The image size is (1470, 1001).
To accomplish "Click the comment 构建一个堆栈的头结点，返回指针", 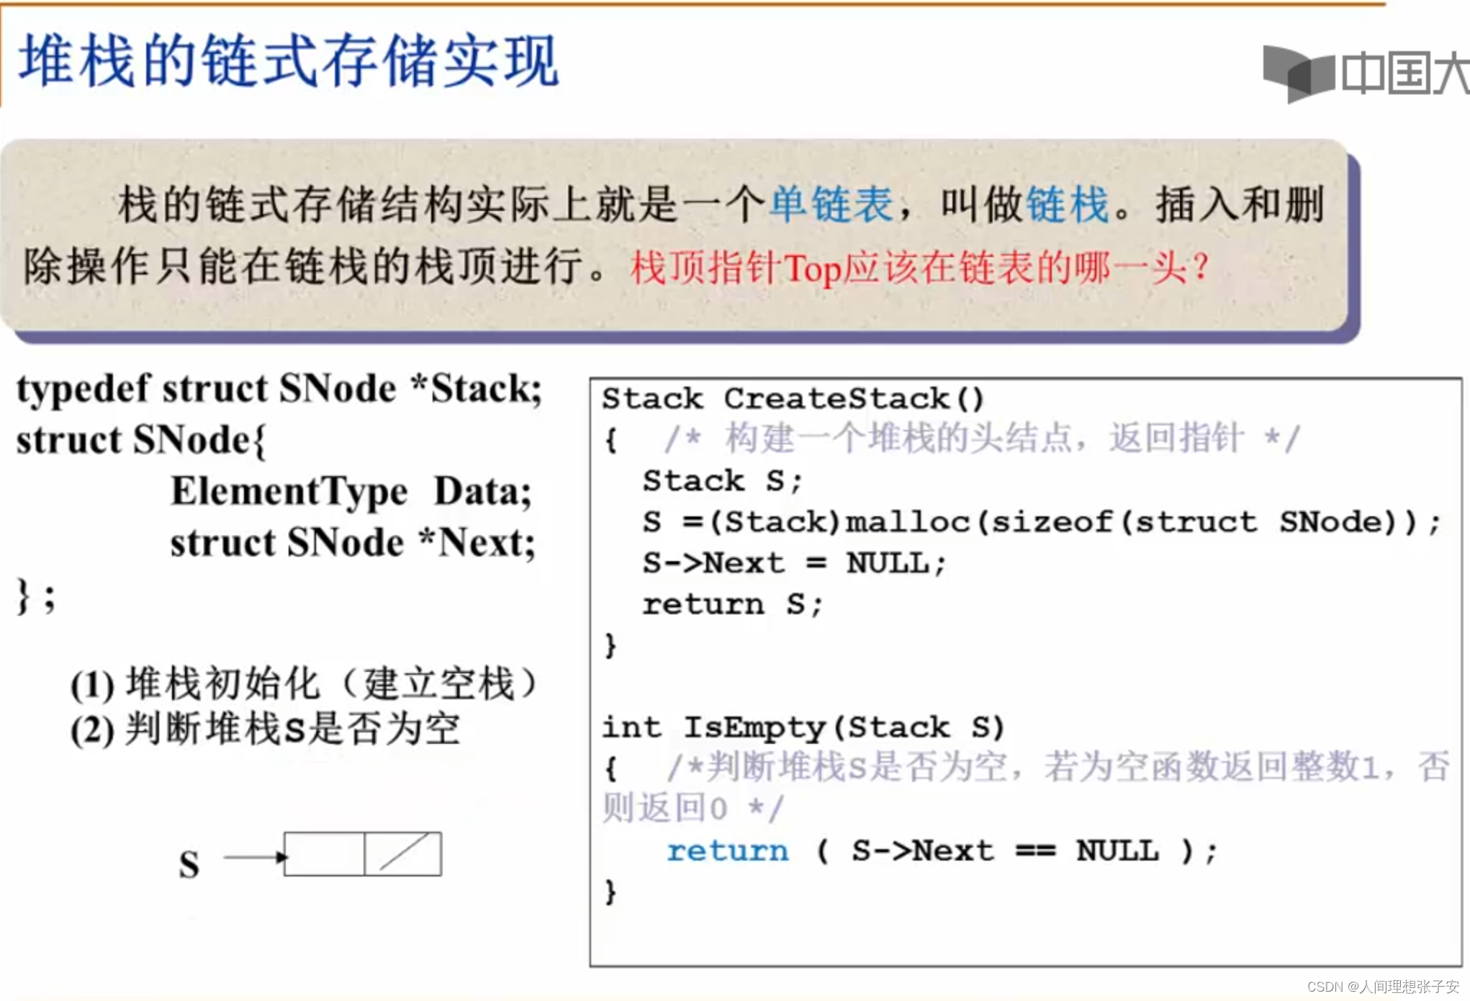I will (983, 438).
